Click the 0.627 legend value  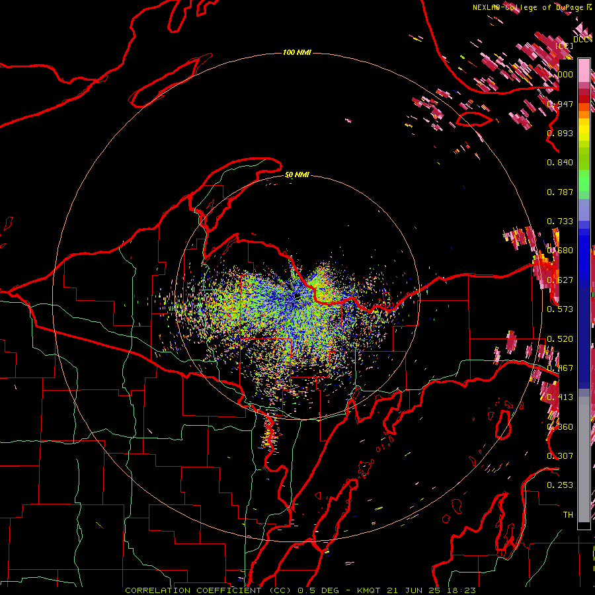560,280
